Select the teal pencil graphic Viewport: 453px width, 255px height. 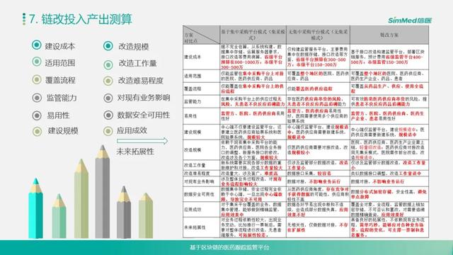[36, 208]
